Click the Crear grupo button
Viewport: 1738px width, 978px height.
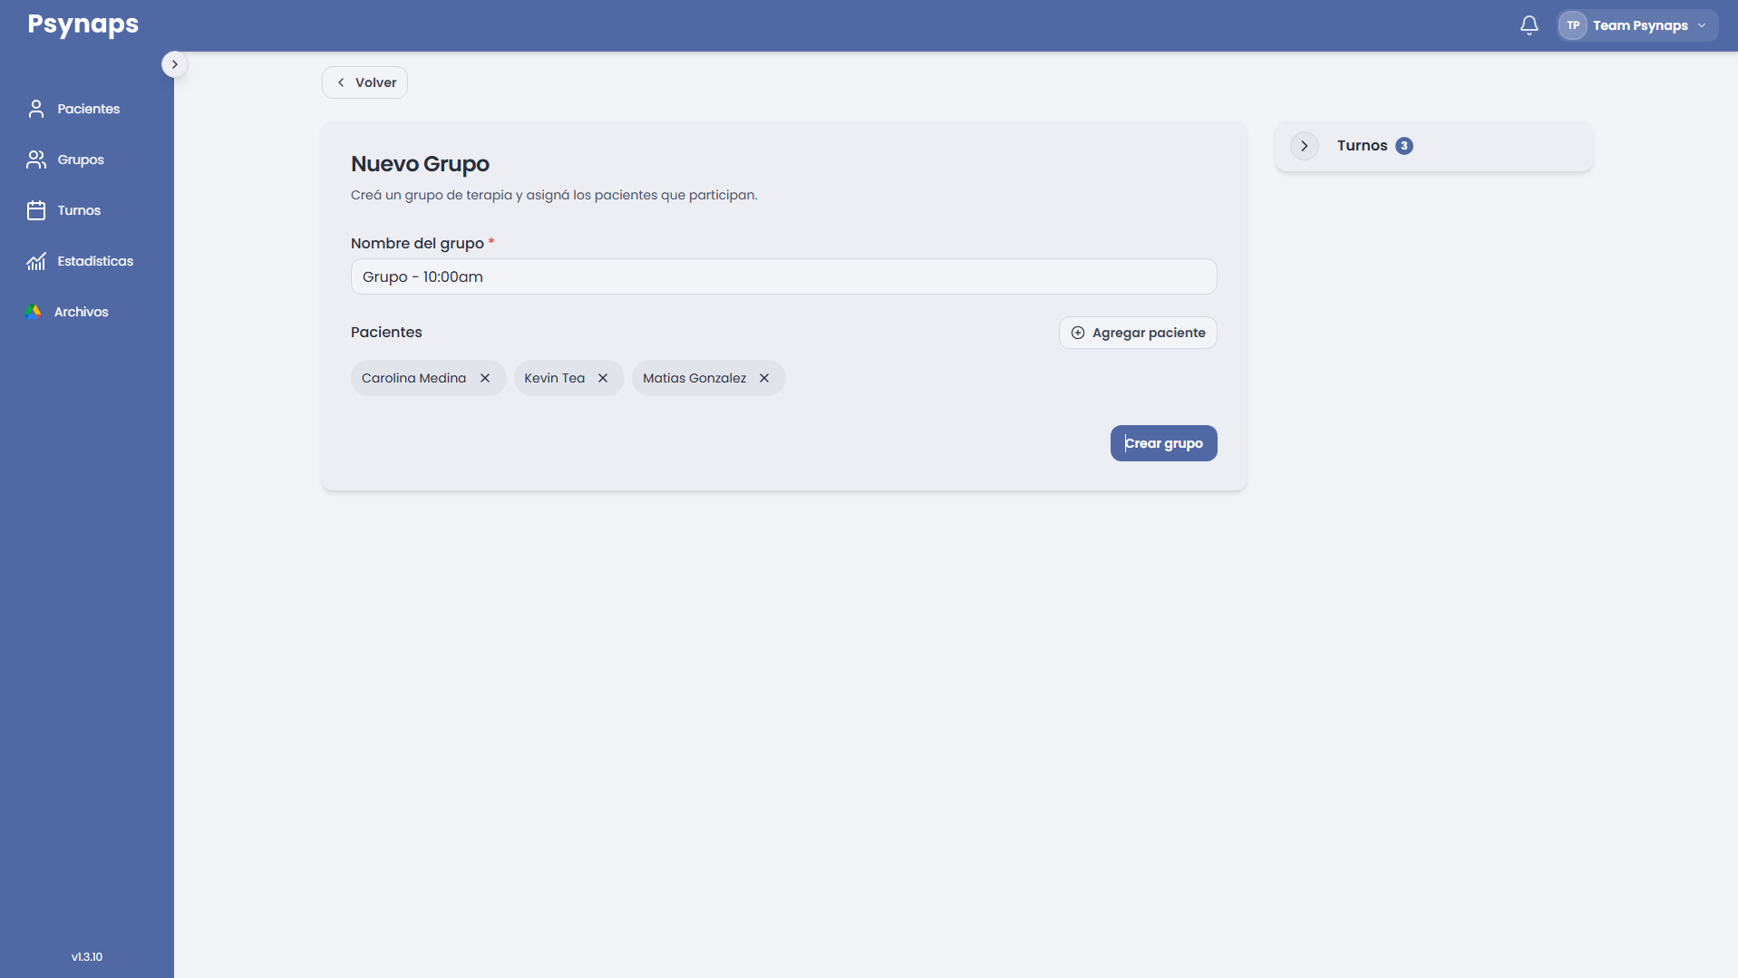[1163, 443]
